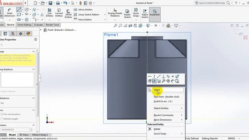249x140 pixels.
Task: Click the length parameter field
Action: [15, 129]
